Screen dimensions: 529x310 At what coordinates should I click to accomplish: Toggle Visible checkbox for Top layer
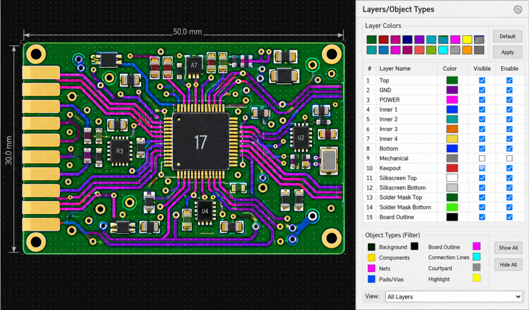pos(482,80)
